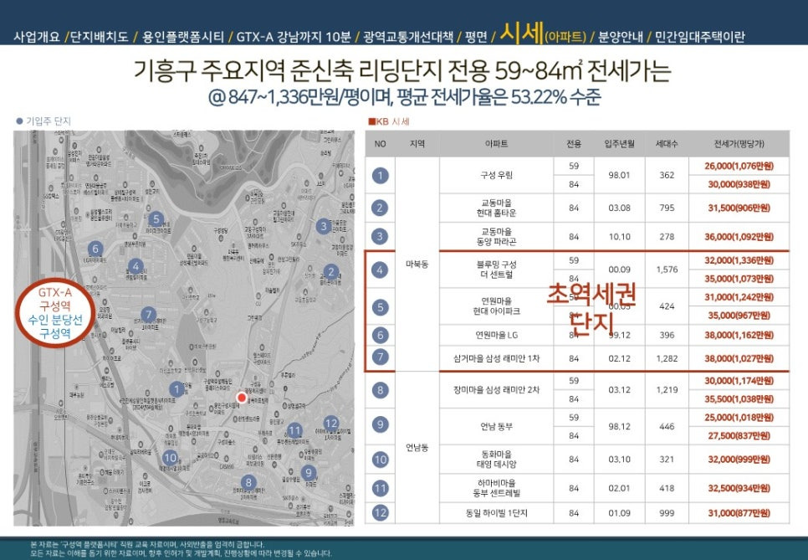This screenshot has width=808, height=560.
Task: Click table badge 1 beside 구성 우림
Action: [x=381, y=175]
